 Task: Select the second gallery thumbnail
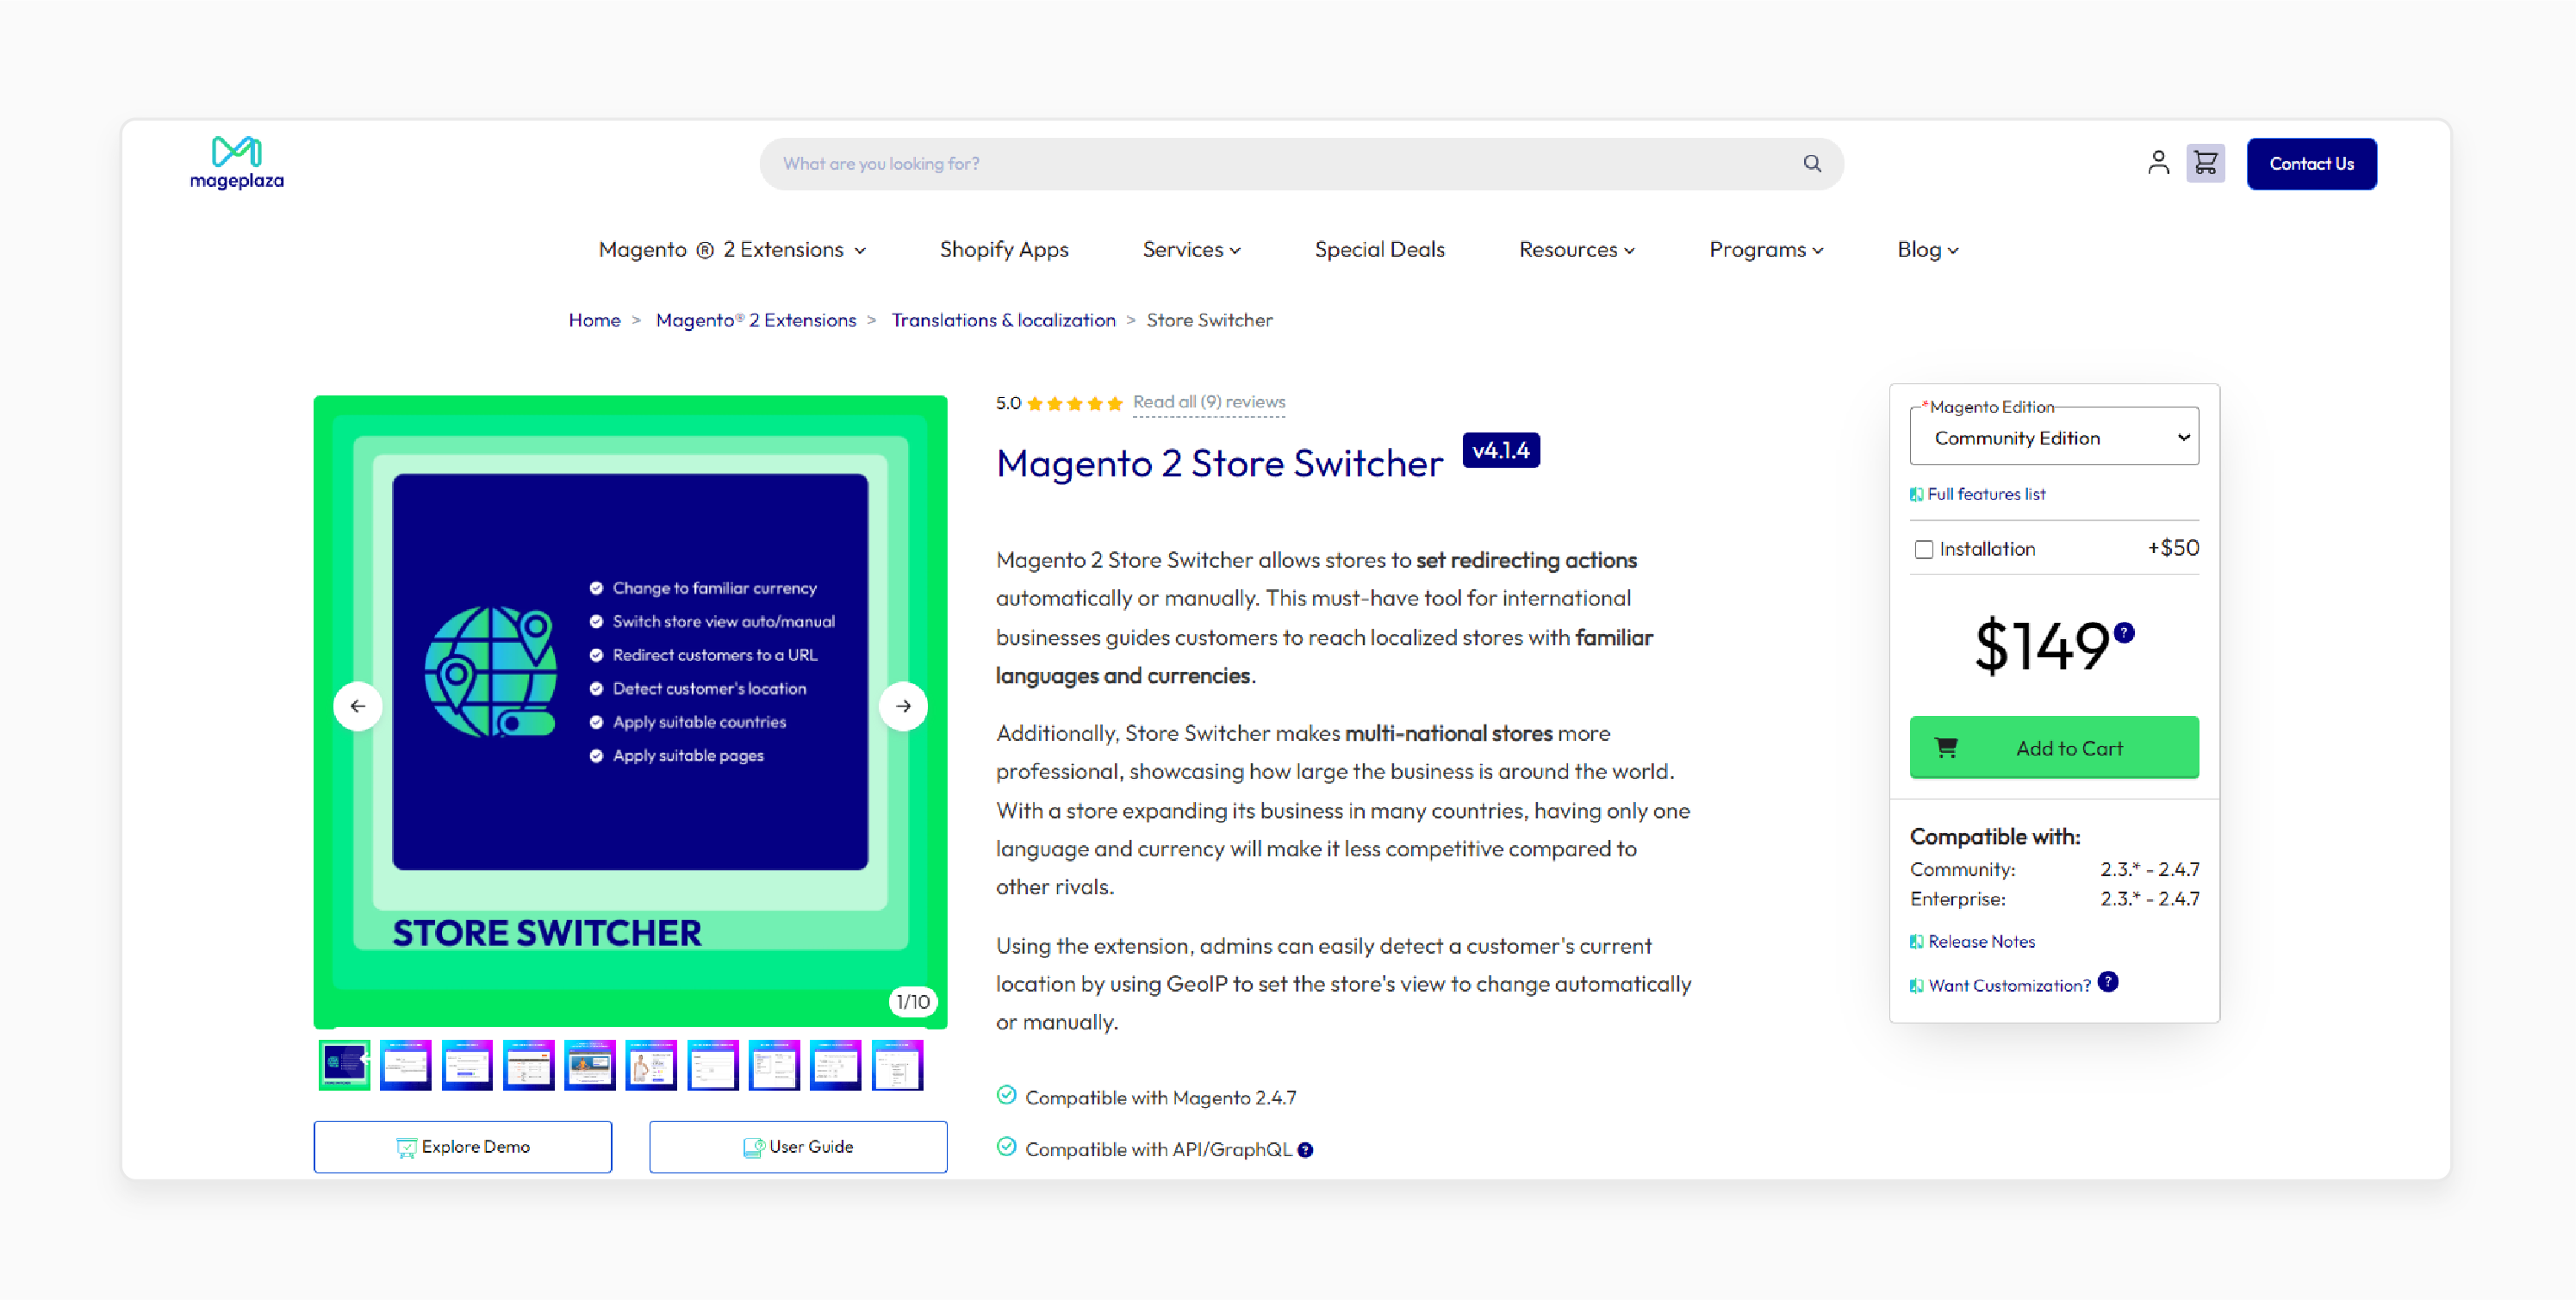405,1065
